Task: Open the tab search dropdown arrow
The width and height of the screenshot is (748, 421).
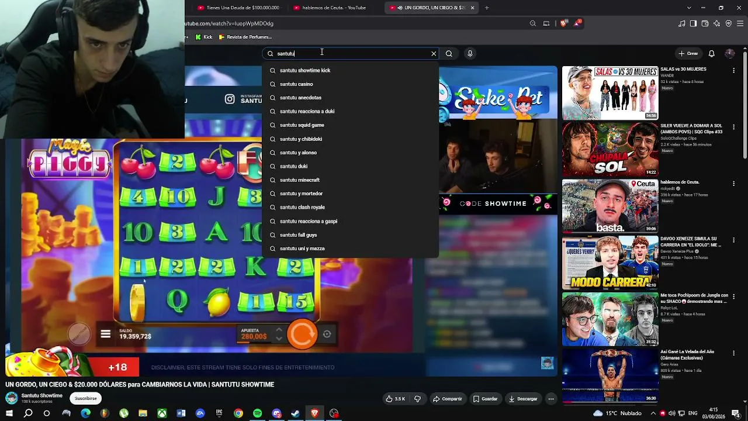Action: click(689, 8)
